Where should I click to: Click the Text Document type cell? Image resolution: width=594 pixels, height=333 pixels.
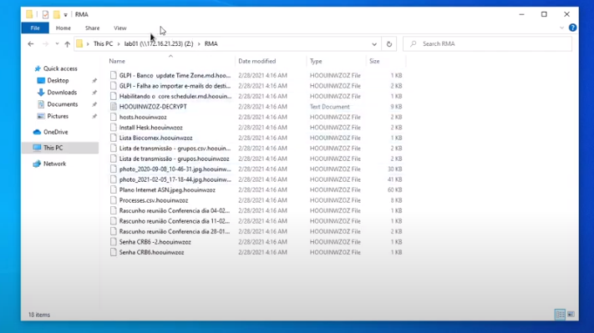click(329, 107)
